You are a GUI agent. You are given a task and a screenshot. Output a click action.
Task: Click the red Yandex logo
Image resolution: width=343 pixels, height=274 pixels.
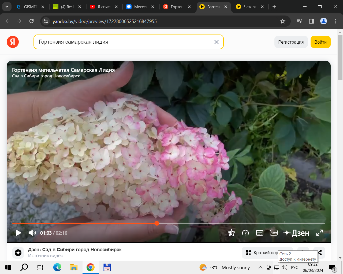click(x=13, y=42)
